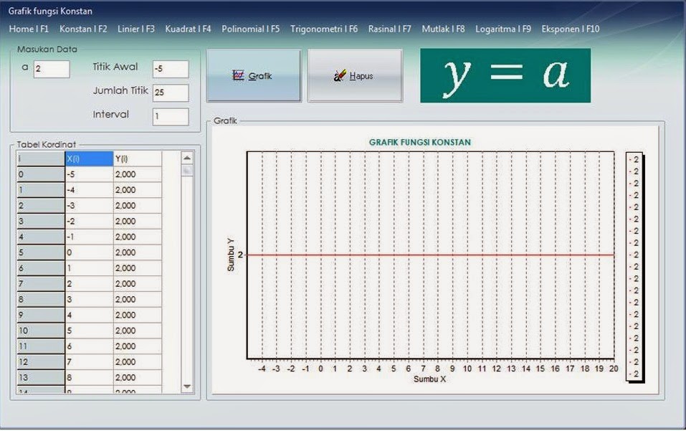Click X value 8 in row 13
Image resolution: width=686 pixels, height=431 pixels.
(90, 378)
